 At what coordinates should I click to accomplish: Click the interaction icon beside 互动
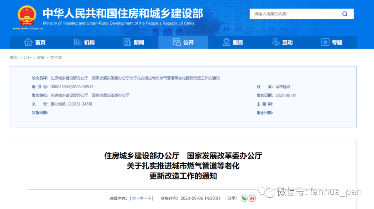tap(276, 42)
